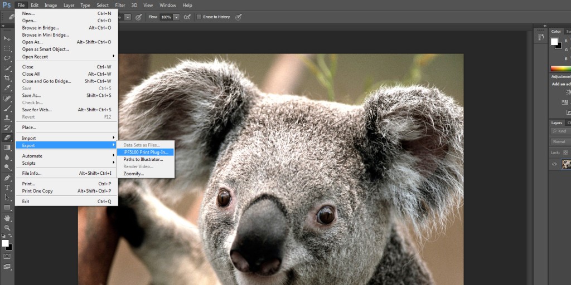This screenshot has width=571, height=285.
Task: Open the Flow value dropdown arrow
Action: (x=176, y=17)
